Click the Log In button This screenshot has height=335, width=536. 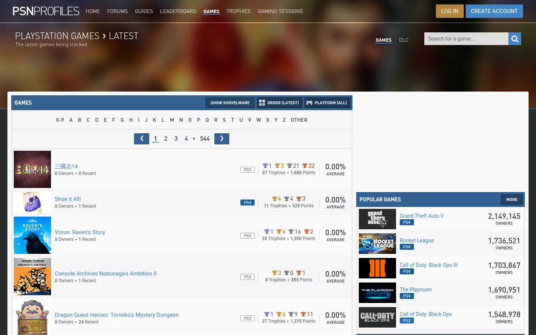click(450, 11)
